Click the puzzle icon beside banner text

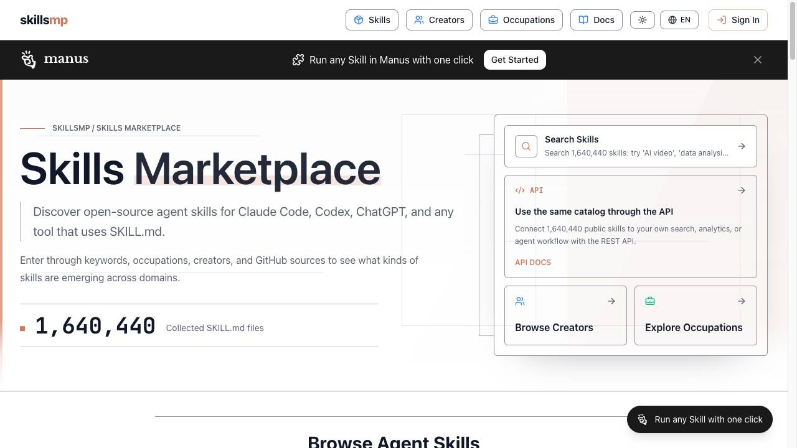(298, 60)
